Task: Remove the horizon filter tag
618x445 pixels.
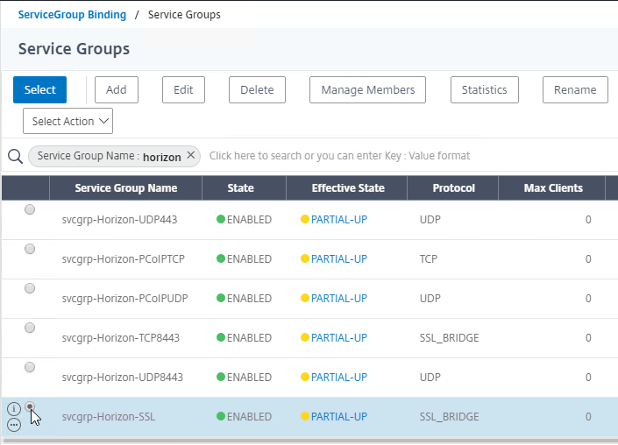Action: click(x=191, y=155)
